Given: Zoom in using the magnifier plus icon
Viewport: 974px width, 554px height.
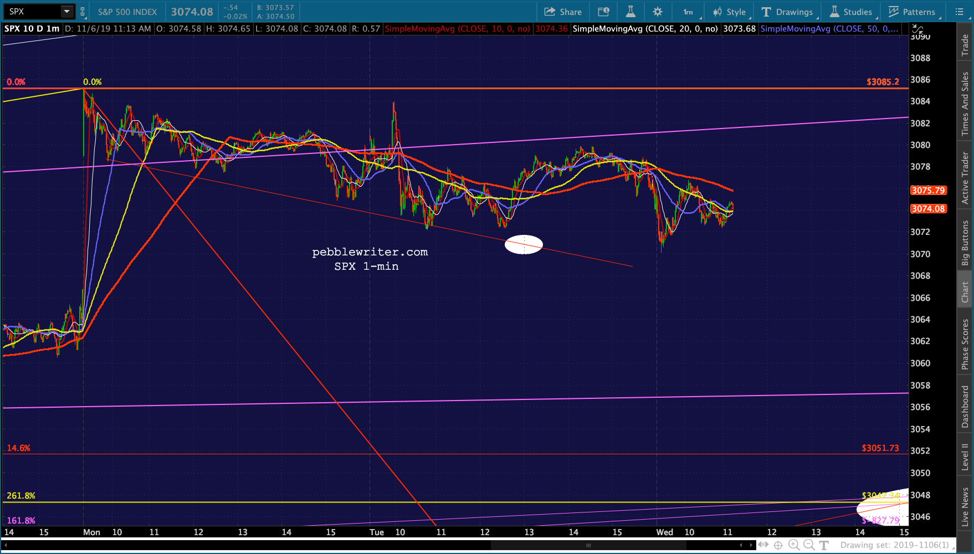Looking at the screenshot, I should pyautogui.click(x=793, y=545).
